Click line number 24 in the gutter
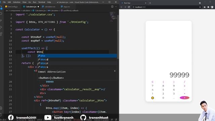 [10, 100]
